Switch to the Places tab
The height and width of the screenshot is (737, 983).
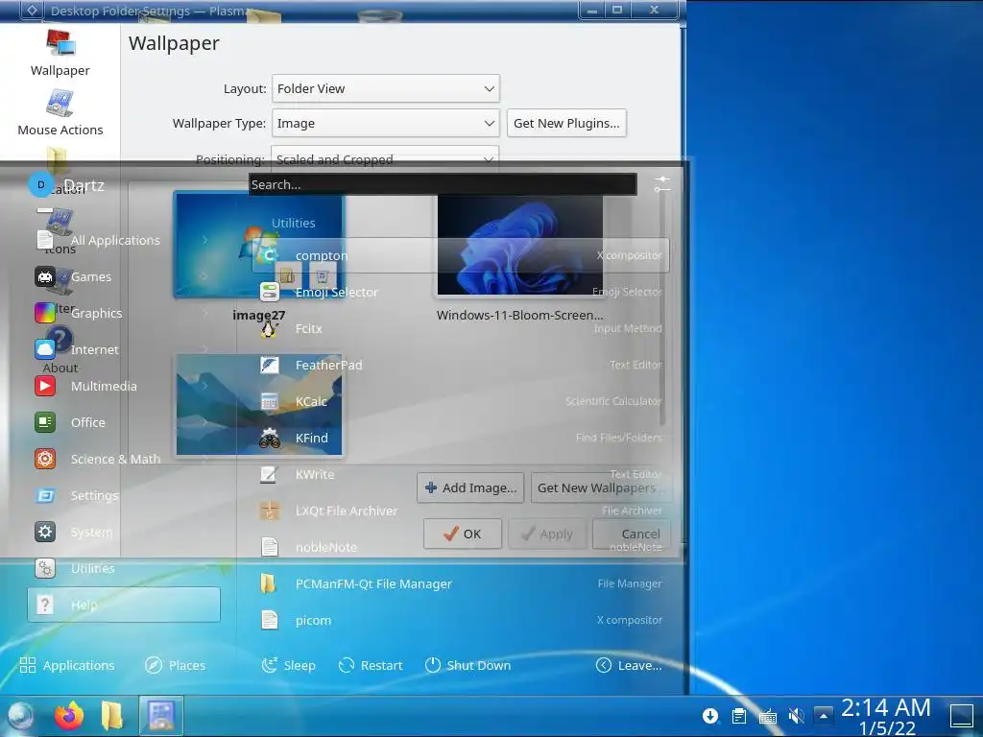175,665
